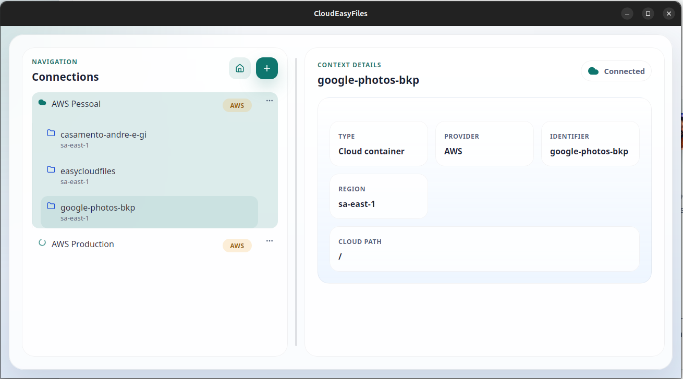Expand the AWS Production connection
683x379 pixels.
(x=82, y=243)
